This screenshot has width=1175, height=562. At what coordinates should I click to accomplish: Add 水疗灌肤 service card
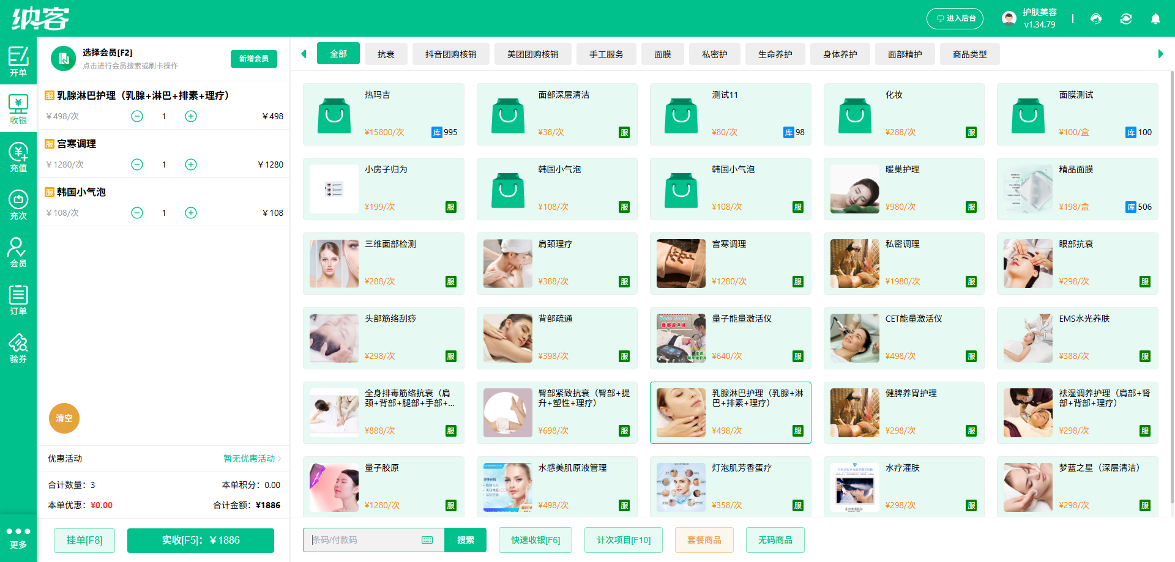(904, 486)
